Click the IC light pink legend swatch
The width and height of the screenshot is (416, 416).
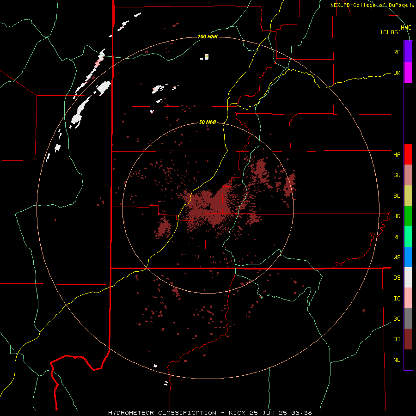408,298
